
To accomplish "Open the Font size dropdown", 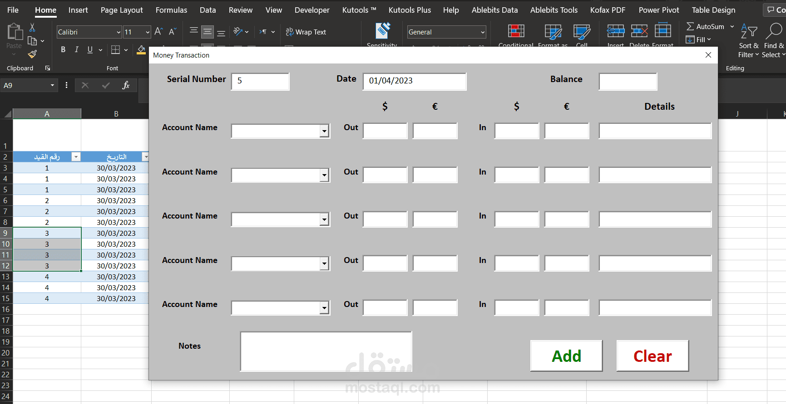I will (148, 32).
